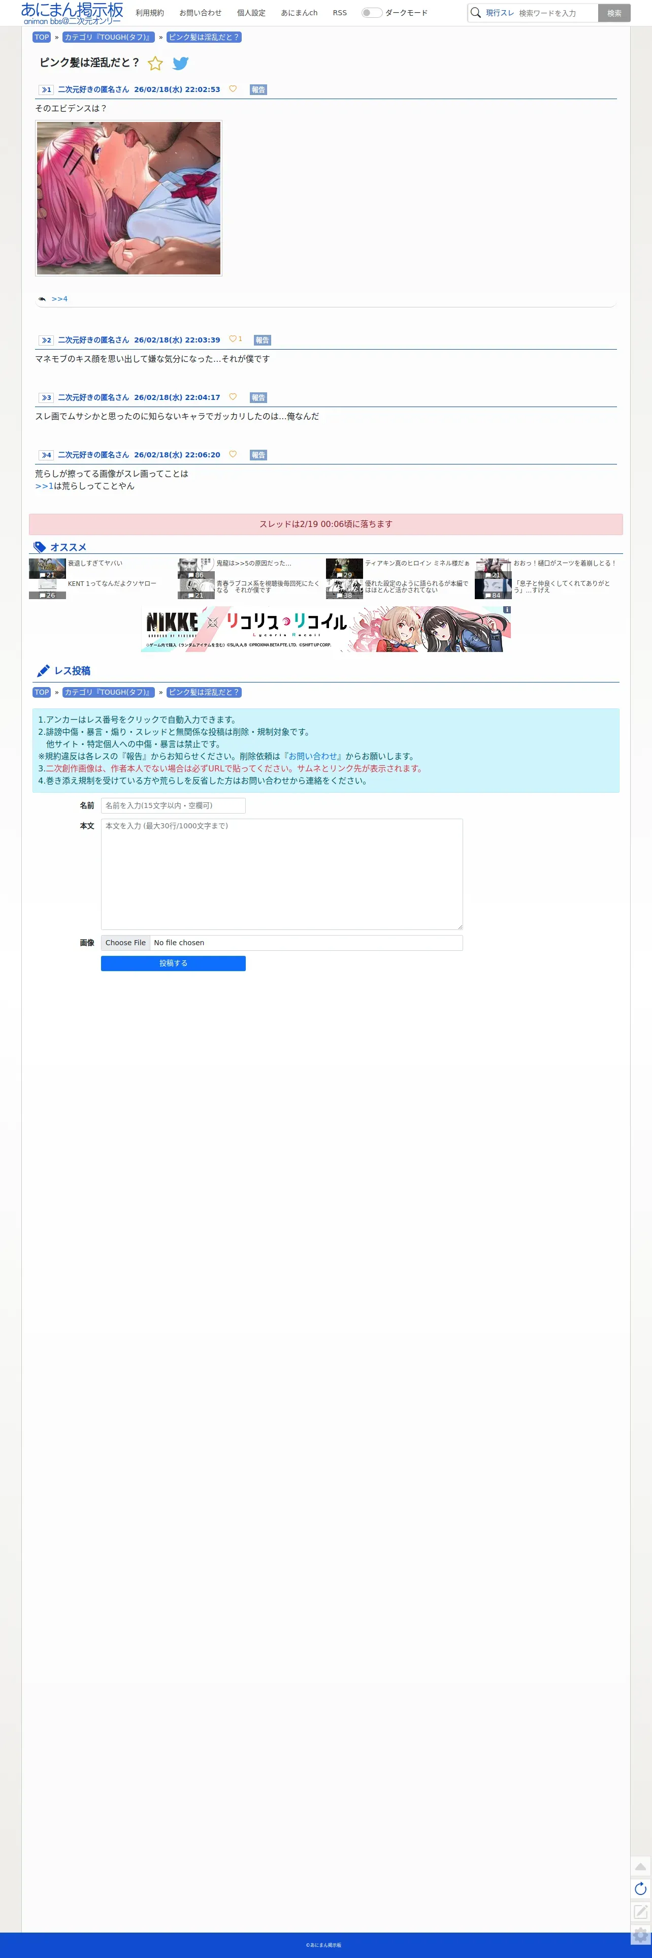Click the 名前 name input field
652x1958 pixels.
(173, 805)
